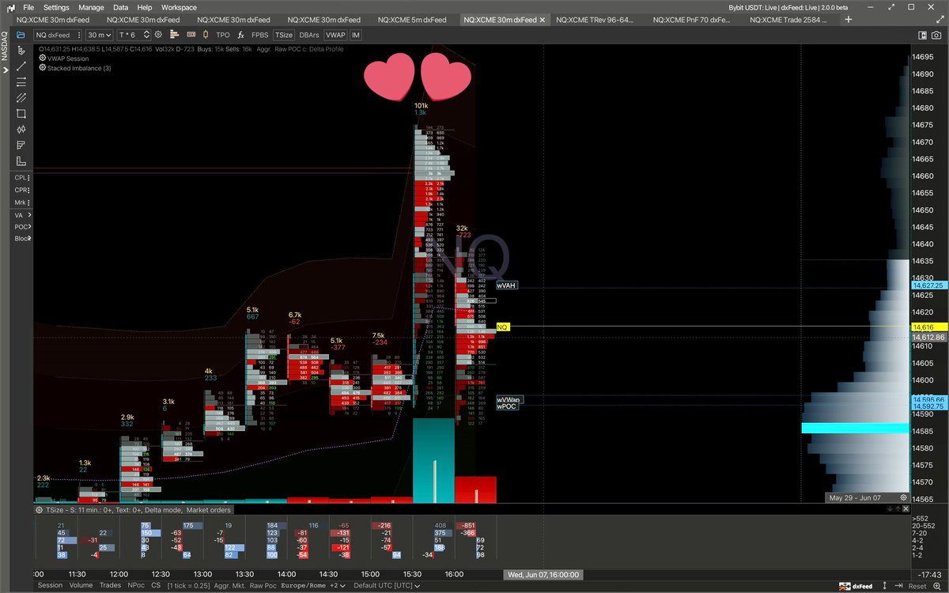This screenshot has width=949, height=593.
Task: Select the candle range drawing tool
Action: point(21,129)
